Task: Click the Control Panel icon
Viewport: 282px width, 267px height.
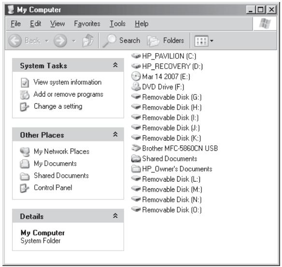Action: click(24, 188)
